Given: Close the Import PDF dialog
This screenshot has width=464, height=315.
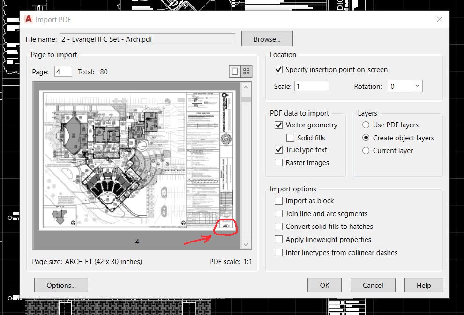Looking at the screenshot, I should pos(440,19).
